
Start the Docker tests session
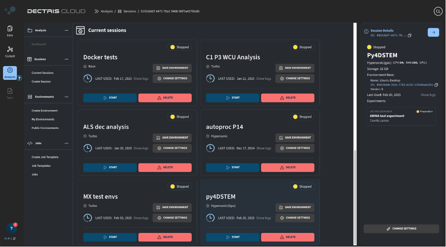click(x=110, y=98)
